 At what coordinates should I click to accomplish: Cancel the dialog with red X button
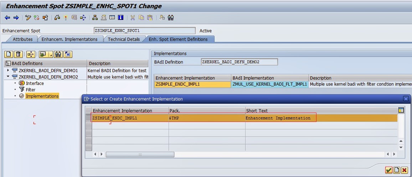(x=405, y=170)
